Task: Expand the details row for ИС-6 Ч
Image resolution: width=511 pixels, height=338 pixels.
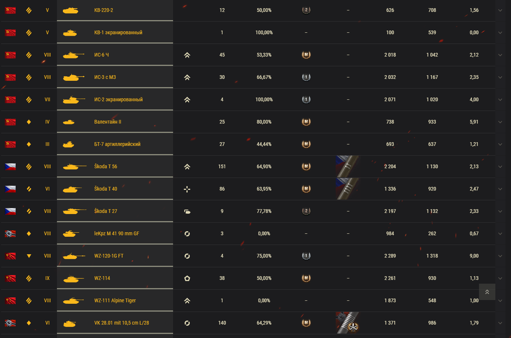Action: point(500,55)
